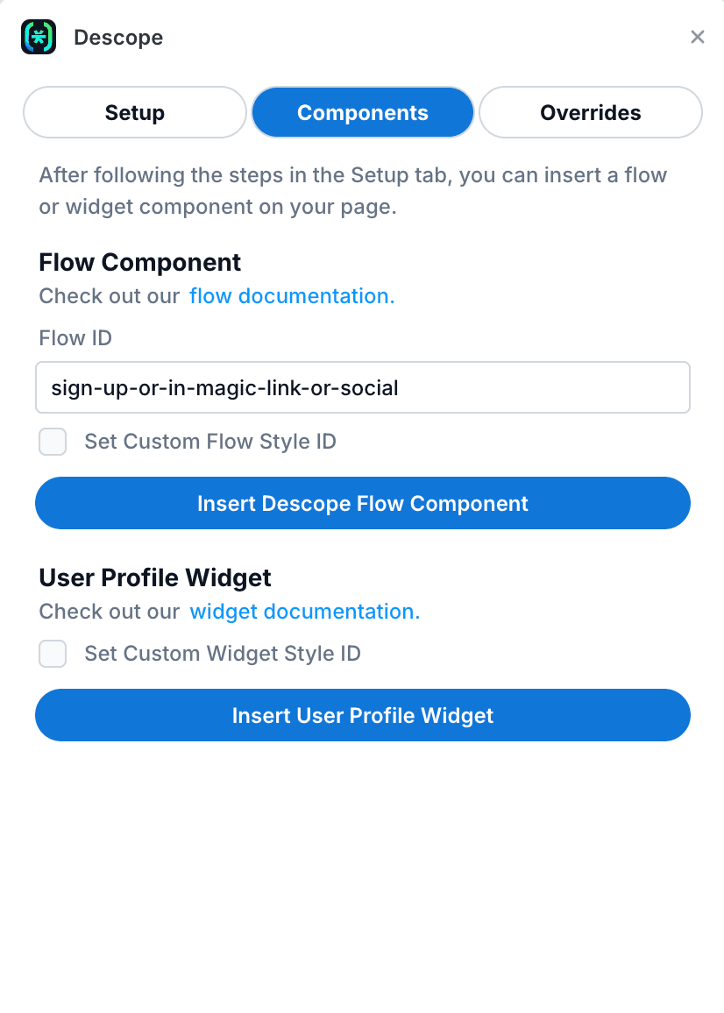This screenshot has width=724, height=1013.
Task: Click the X close icon
Action: coord(698,37)
